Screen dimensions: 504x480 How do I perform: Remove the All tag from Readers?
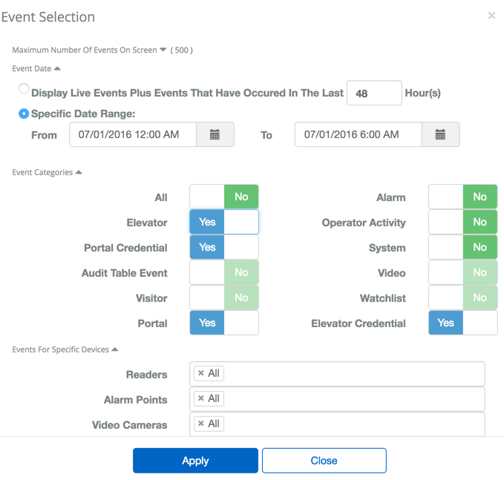point(201,374)
